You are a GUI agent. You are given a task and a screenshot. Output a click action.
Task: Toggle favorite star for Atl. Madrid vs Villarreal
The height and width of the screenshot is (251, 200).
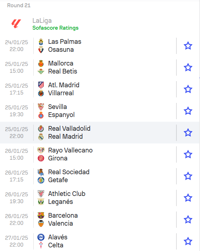coord(188,89)
